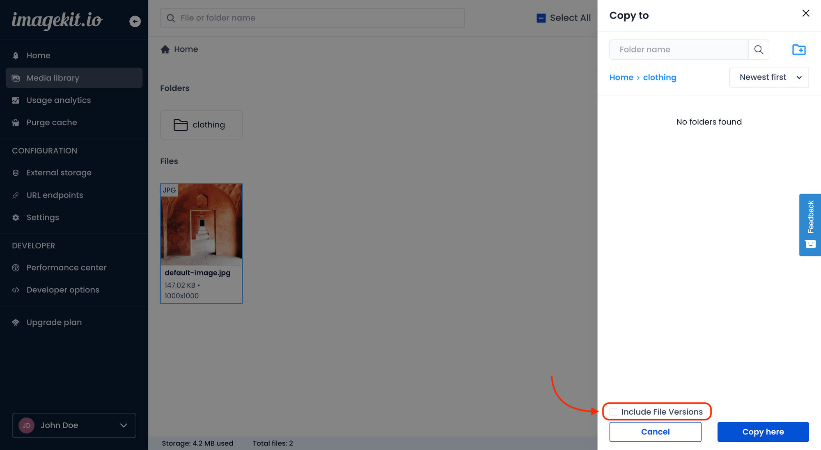Click the Copy here button
Viewport: 821px width, 450px height.
(763, 432)
